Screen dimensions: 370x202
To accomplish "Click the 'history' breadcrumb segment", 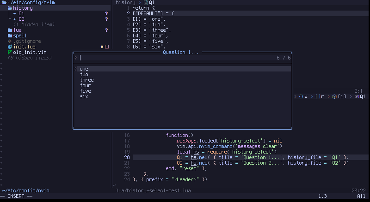I will click(125, 3).
